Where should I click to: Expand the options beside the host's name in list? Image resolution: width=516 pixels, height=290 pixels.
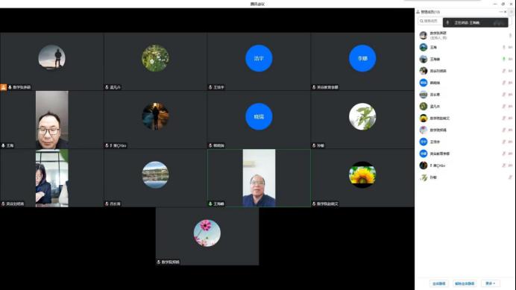click(x=510, y=35)
